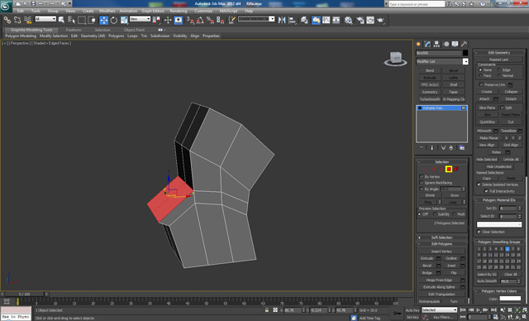Toggle the Split checkbox

(x=502, y=108)
